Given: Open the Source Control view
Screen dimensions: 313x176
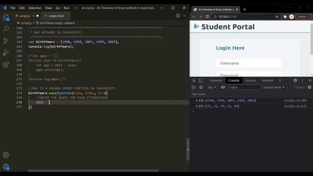Looking at the screenshot, I should tap(6, 41).
